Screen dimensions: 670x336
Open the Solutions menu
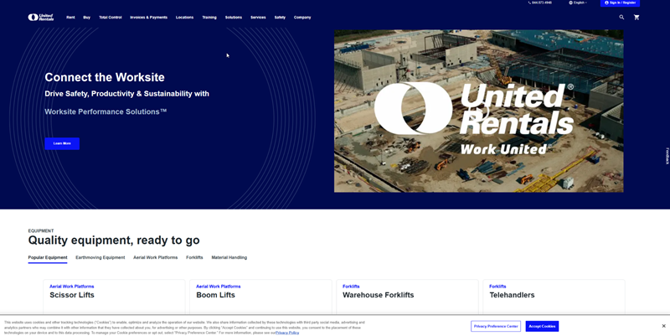(x=234, y=18)
